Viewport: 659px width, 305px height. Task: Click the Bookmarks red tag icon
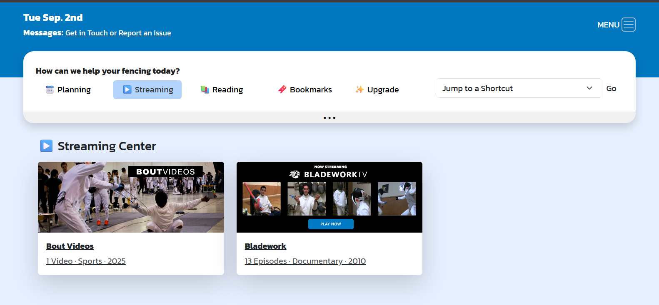click(282, 89)
